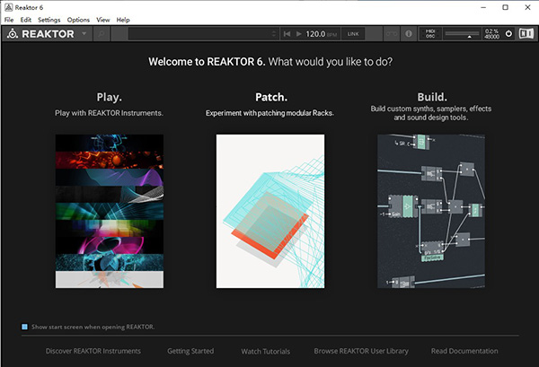Click the restart/rewind transport button
This screenshot has width=539, height=367.
[287, 34]
